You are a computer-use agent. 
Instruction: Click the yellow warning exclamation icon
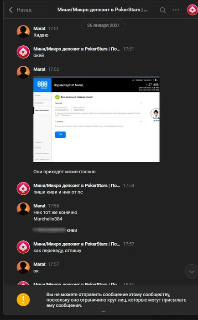[x=23, y=300]
